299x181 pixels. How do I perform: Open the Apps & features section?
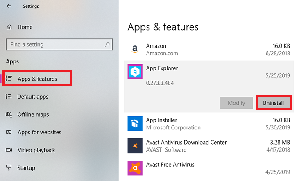(x=37, y=79)
